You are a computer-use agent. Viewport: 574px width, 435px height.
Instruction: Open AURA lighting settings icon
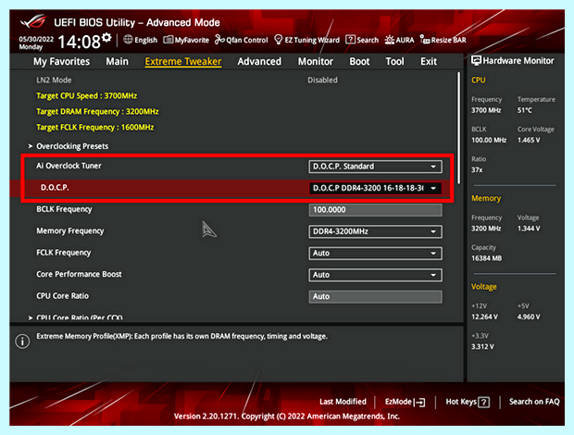(x=390, y=40)
